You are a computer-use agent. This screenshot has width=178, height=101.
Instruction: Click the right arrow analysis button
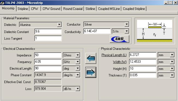coord(91,72)
